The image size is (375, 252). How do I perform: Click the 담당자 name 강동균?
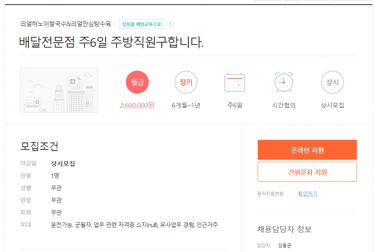(285, 246)
